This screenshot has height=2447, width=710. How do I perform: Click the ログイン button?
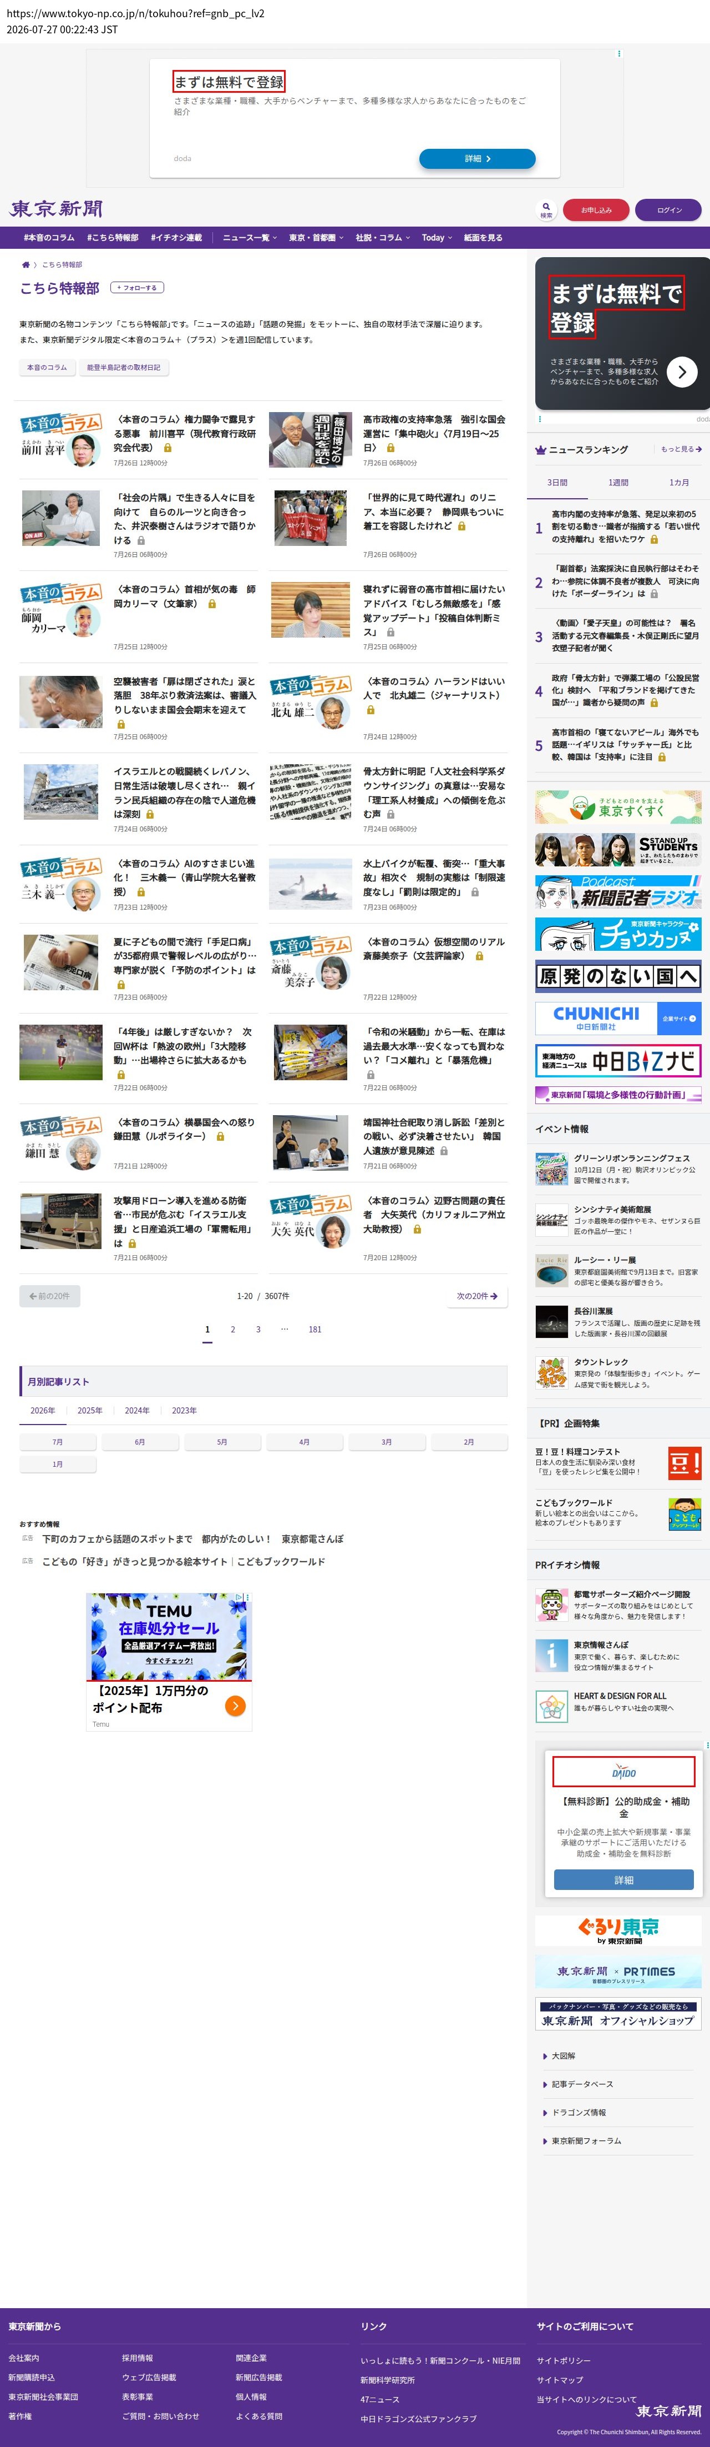coord(669,210)
